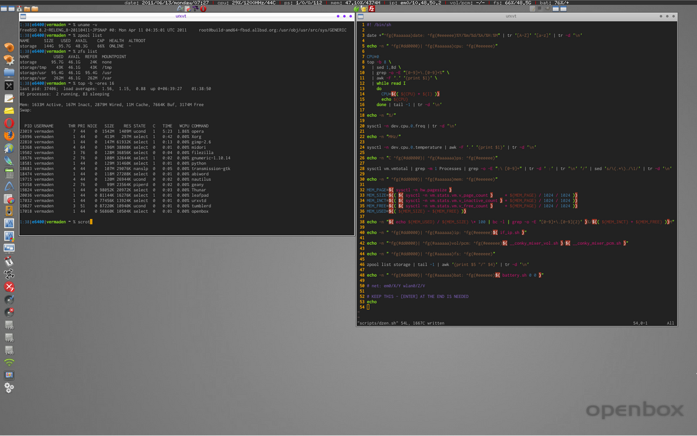Viewport: 697px width, 436px height.
Task: Open the yellow sticky notes dock icon
Action: pyautogui.click(x=9, y=110)
